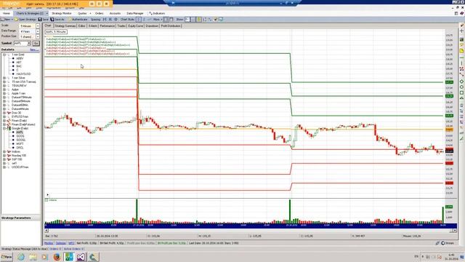Open Windows Explorer folder from taskbar
The width and height of the screenshot is (465, 262).
click(33, 257)
